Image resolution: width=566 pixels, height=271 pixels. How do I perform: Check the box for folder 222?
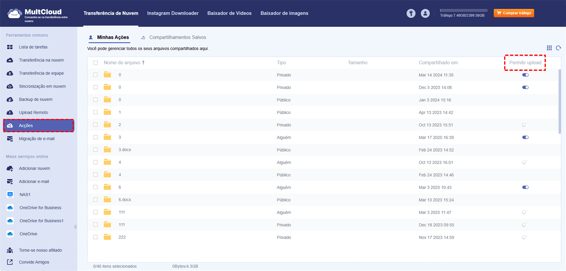[95, 237]
